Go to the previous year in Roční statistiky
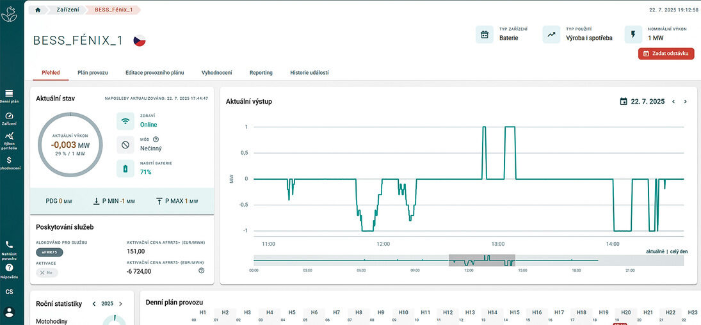This screenshot has height=325, width=701. 93,304
